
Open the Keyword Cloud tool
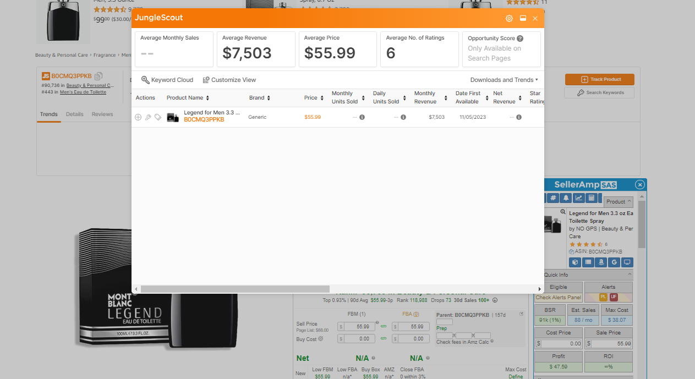click(167, 80)
